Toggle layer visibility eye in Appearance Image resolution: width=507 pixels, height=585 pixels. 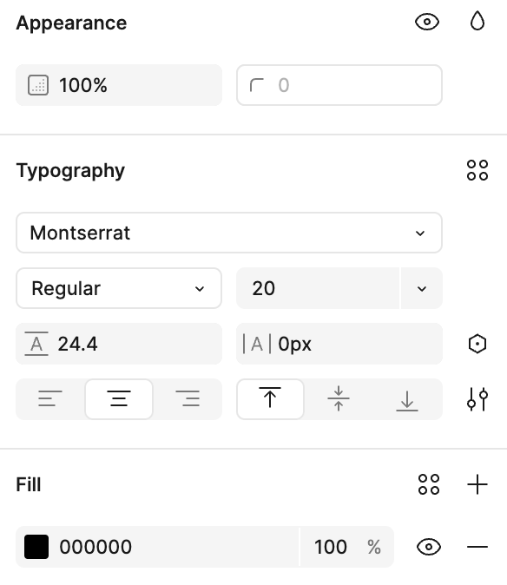(x=427, y=22)
